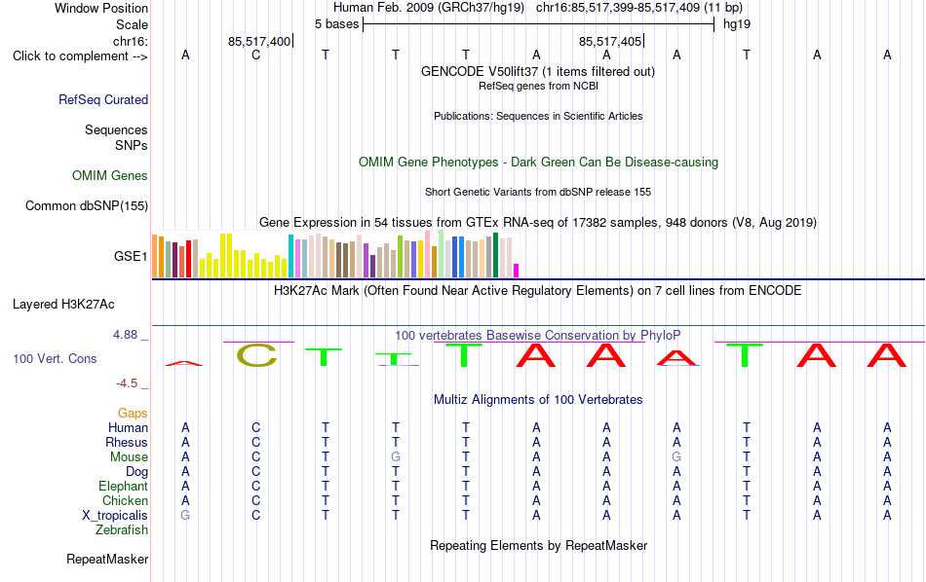The image size is (926, 582).
Task: Click the GSE1 gene expression label
Action: (131, 256)
